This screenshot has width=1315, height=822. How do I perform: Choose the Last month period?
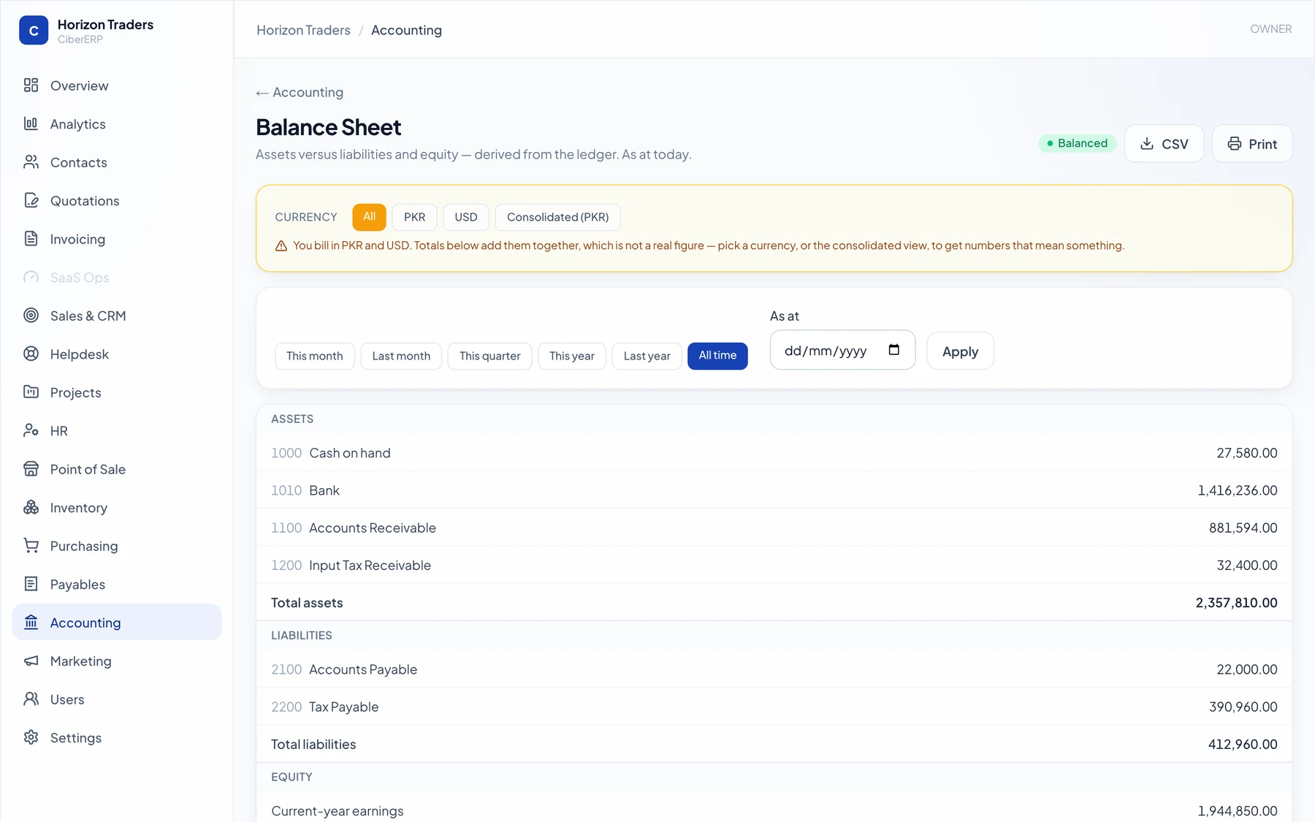click(x=401, y=356)
